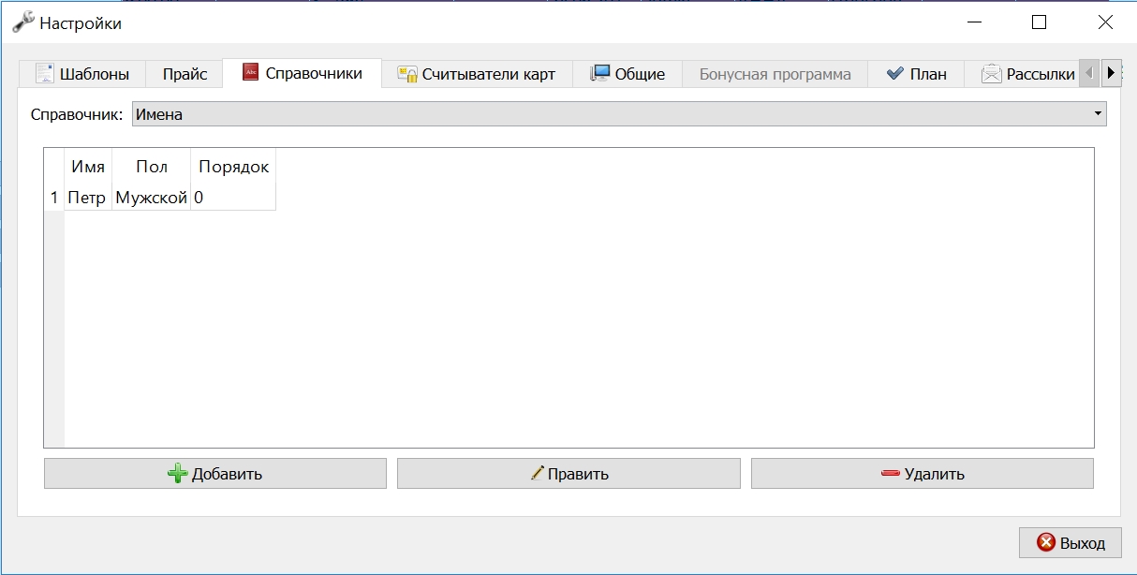Viewport: 1137px width, 575px height.
Task: Click the Пол column header
Action: pyautogui.click(x=152, y=167)
